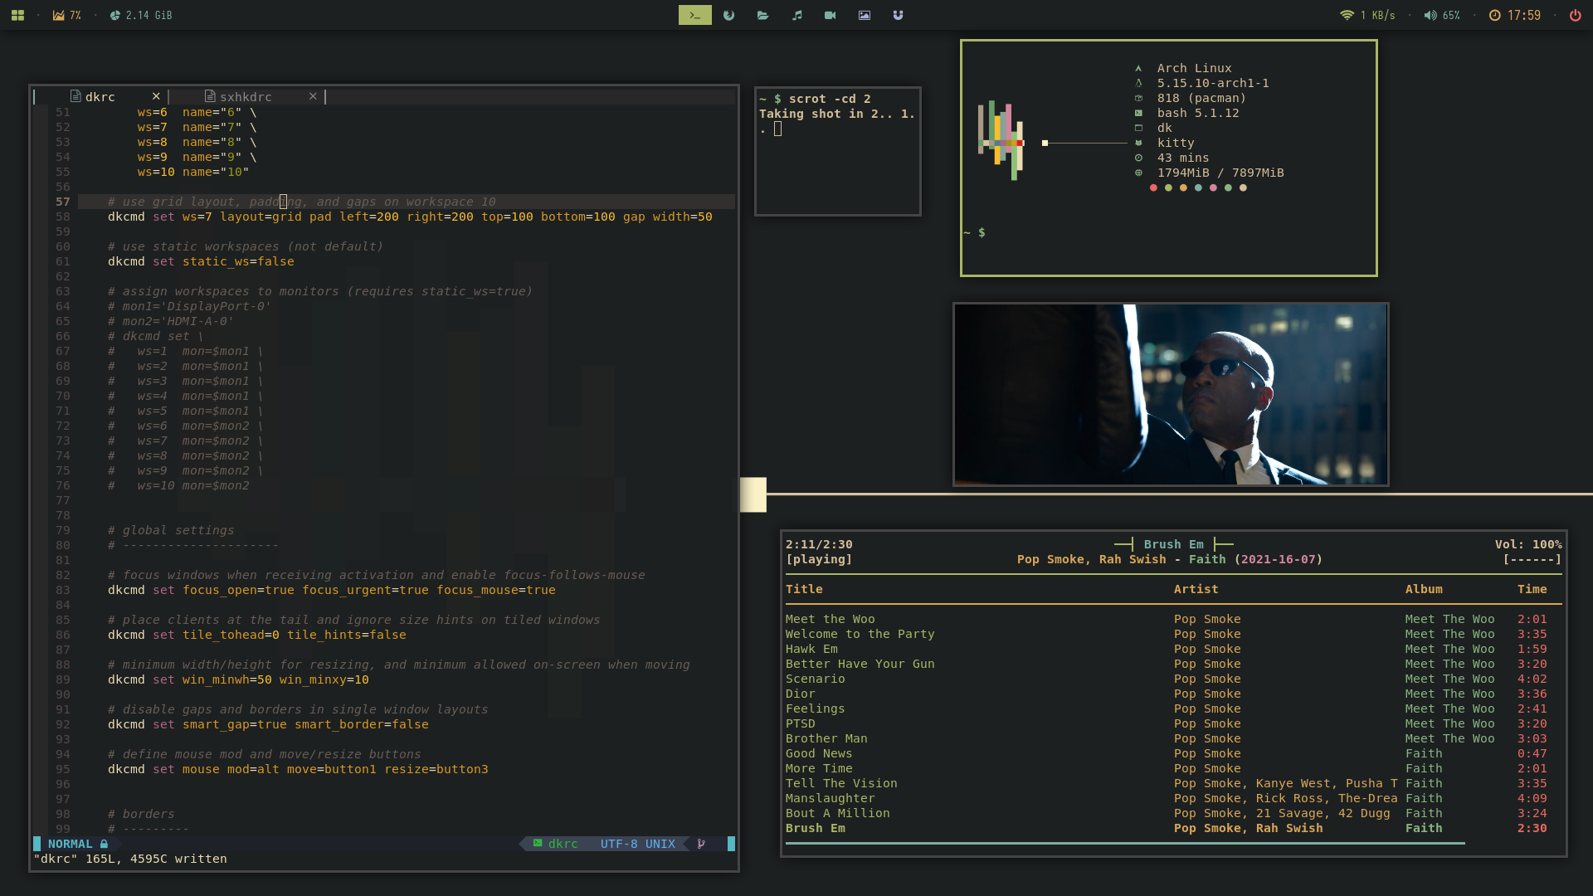
Task: Close the sxhkdrc tab
Action: [313, 96]
